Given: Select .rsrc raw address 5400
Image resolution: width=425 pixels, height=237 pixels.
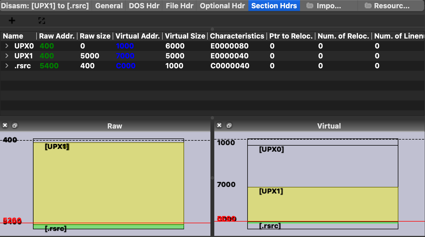Looking at the screenshot, I should pyautogui.click(x=49, y=66).
